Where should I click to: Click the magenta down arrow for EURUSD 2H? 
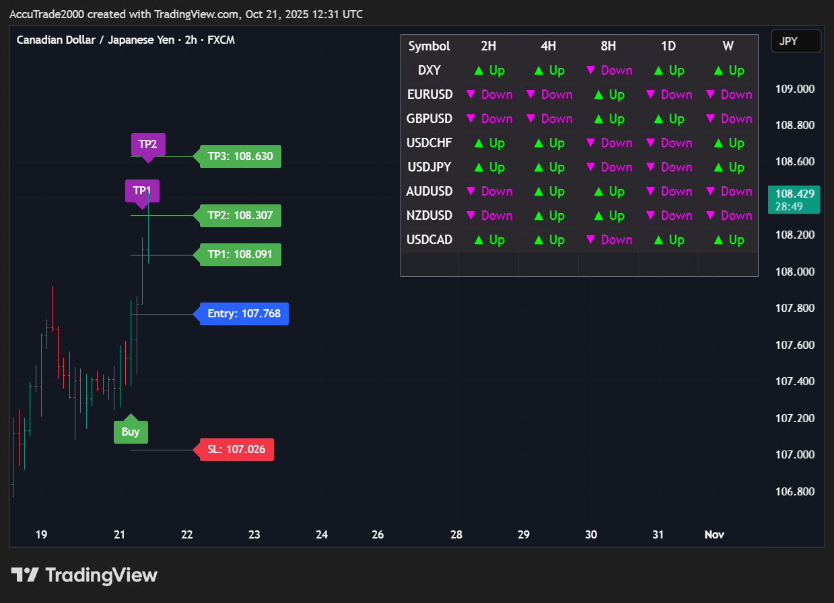(x=471, y=95)
